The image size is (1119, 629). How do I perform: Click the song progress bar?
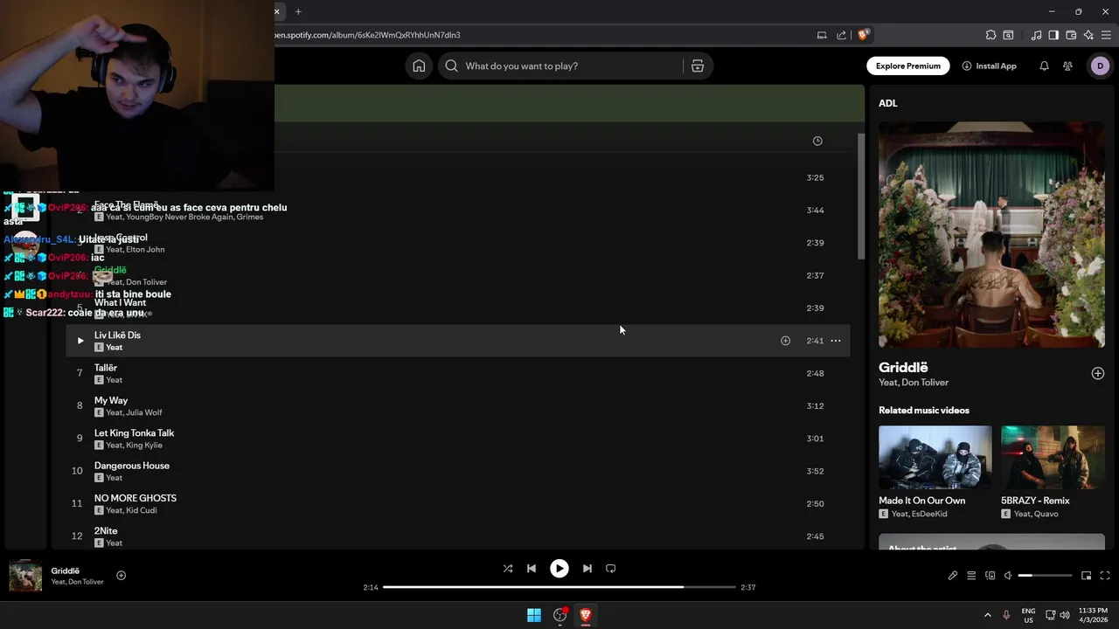(559, 587)
